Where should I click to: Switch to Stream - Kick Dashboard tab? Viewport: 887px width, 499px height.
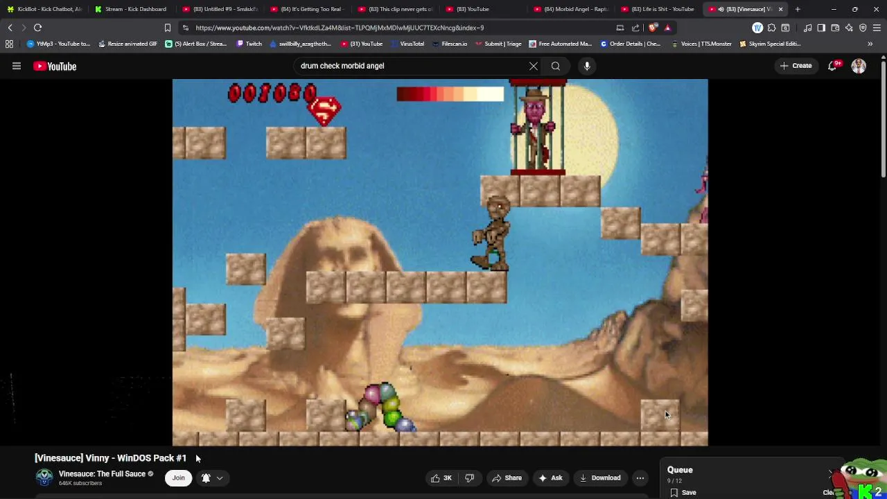click(x=131, y=9)
